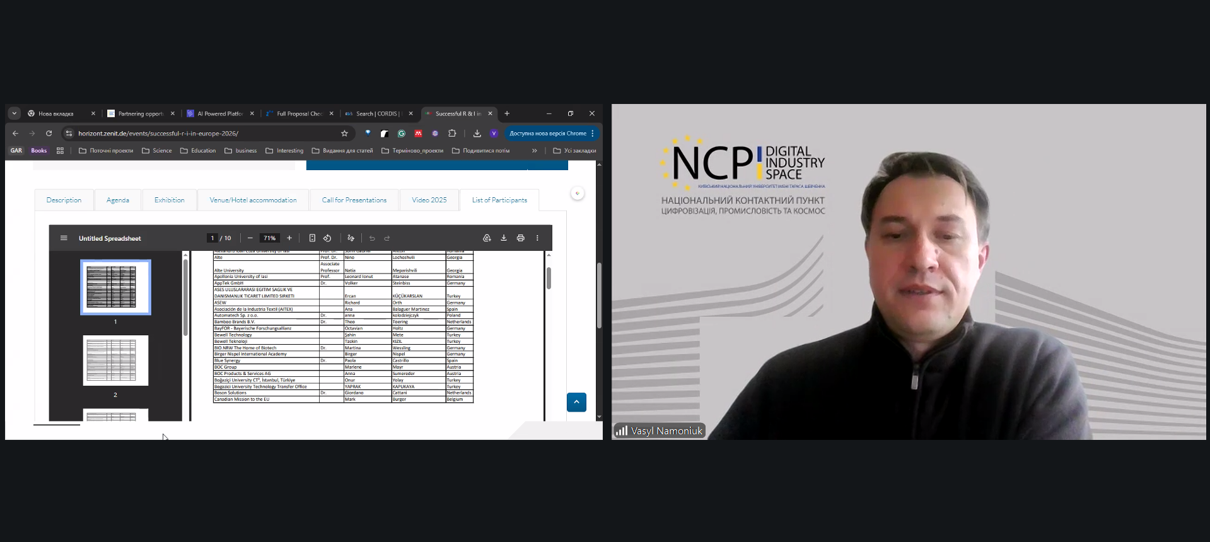
Task: Print the PDF document
Action: pyautogui.click(x=520, y=238)
